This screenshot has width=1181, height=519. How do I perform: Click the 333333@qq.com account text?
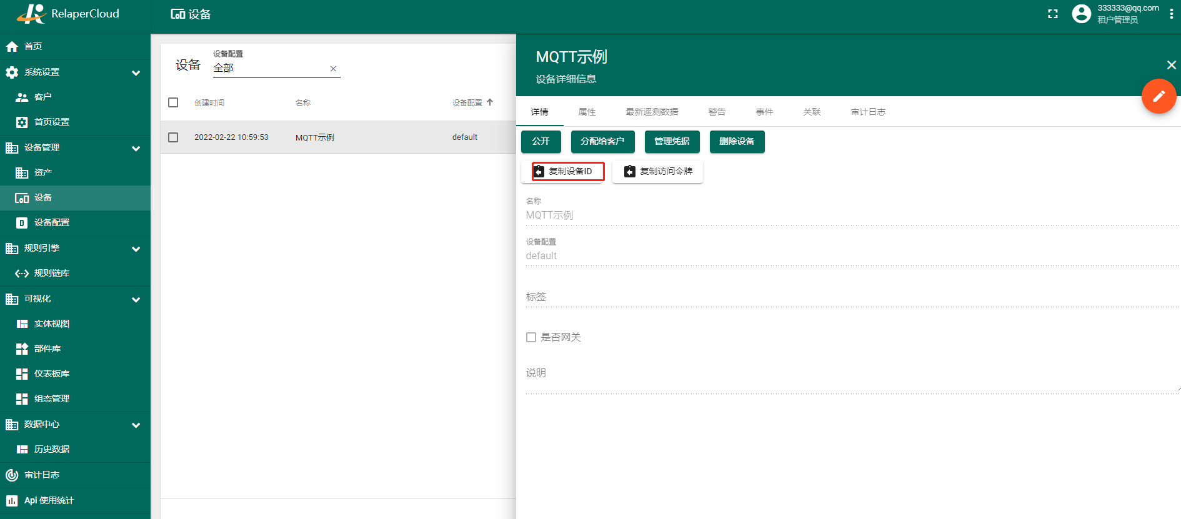tap(1128, 8)
